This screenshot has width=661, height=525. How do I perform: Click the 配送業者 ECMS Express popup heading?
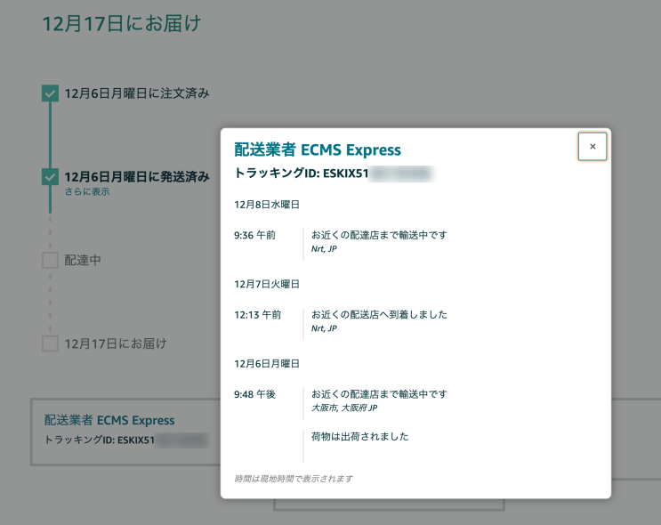pyautogui.click(x=318, y=149)
